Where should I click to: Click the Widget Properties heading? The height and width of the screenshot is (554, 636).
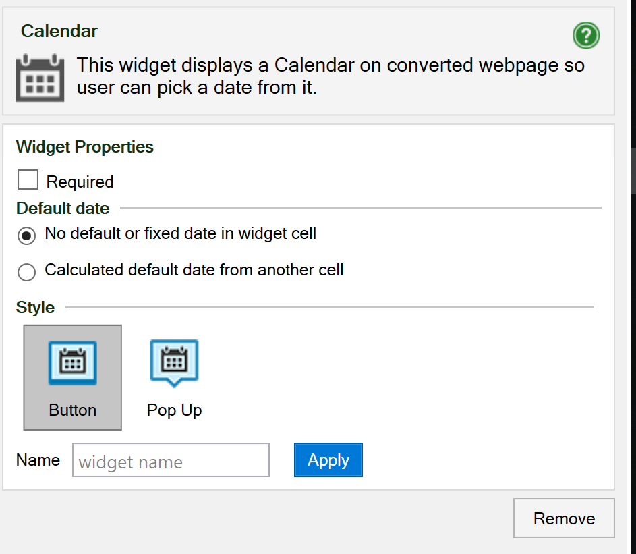pos(85,147)
